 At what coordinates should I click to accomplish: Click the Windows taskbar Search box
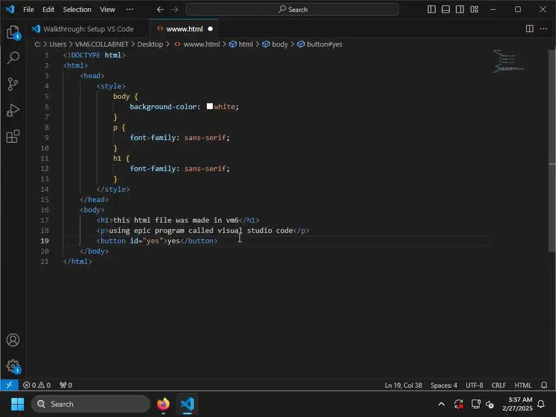tap(91, 404)
